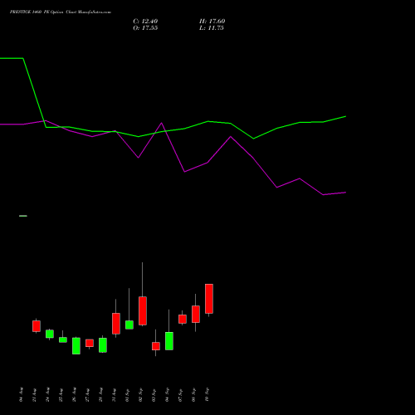Click the close price value C: 12.40
Image resolution: width=415 pixels, height=415 pixels.
click(x=145, y=22)
